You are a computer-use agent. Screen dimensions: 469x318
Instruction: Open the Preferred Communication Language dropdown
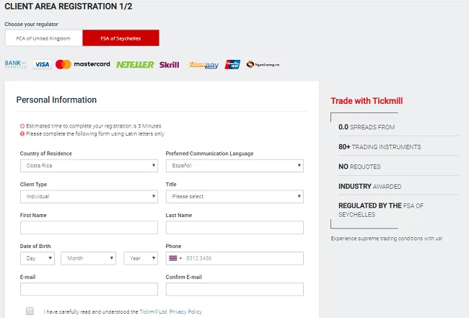(234, 166)
